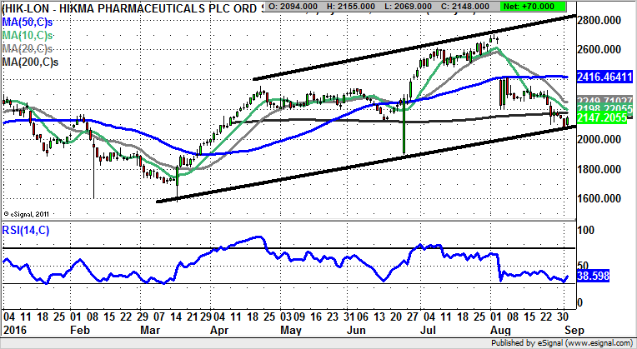This screenshot has width=637, height=349.
Task: Click the RSI(14,C) indicator label
Action: tap(28, 230)
